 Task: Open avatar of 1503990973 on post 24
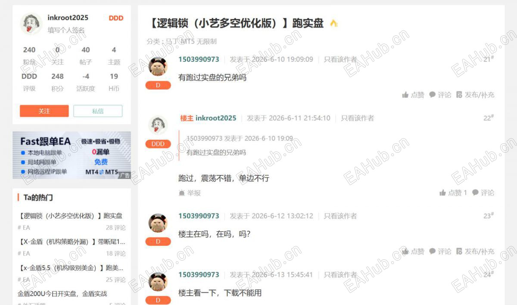point(158,282)
